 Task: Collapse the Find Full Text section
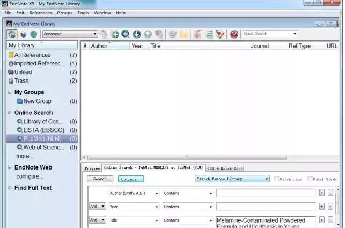[x=10, y=188]
